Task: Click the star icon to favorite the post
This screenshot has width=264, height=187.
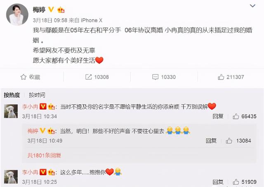Action: point(24,77)
